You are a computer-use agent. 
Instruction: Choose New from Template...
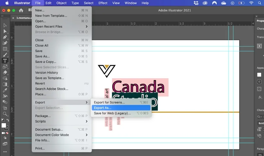tap(61, 15)
